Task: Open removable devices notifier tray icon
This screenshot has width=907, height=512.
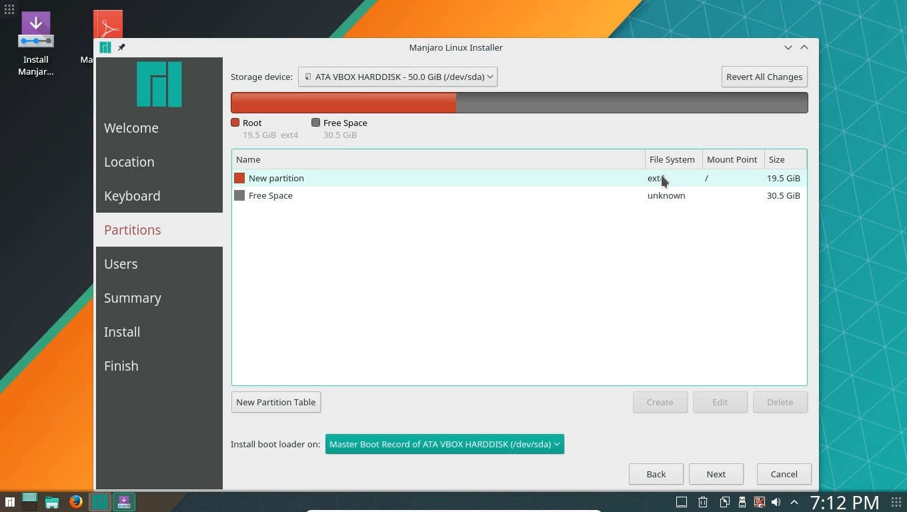Action: coord(742,502)
